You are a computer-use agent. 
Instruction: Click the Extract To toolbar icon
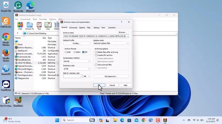[29, 26]
